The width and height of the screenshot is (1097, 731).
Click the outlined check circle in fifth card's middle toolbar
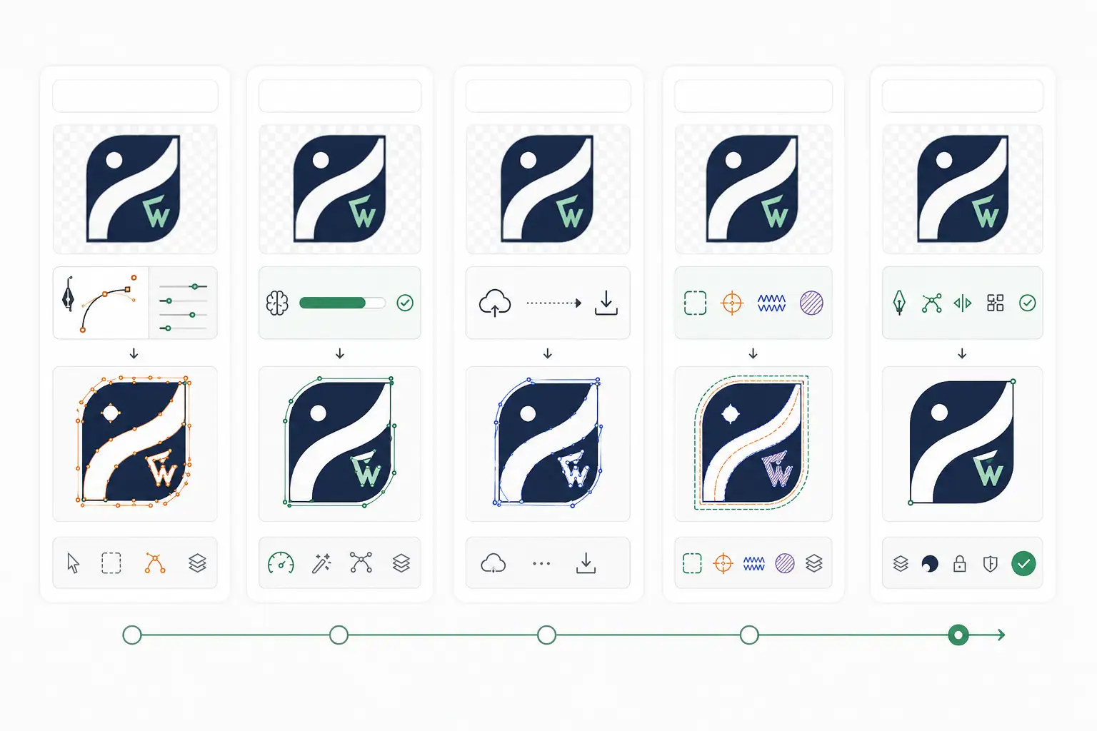pyautogui.click(x=1028, y=303)
